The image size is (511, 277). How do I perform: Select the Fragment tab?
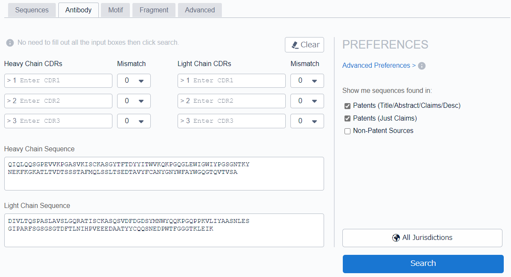click(x=154, y=10)
